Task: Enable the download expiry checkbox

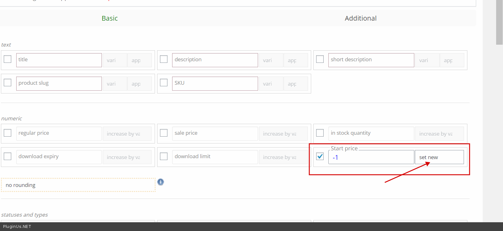Action: [x=7, y=156]
